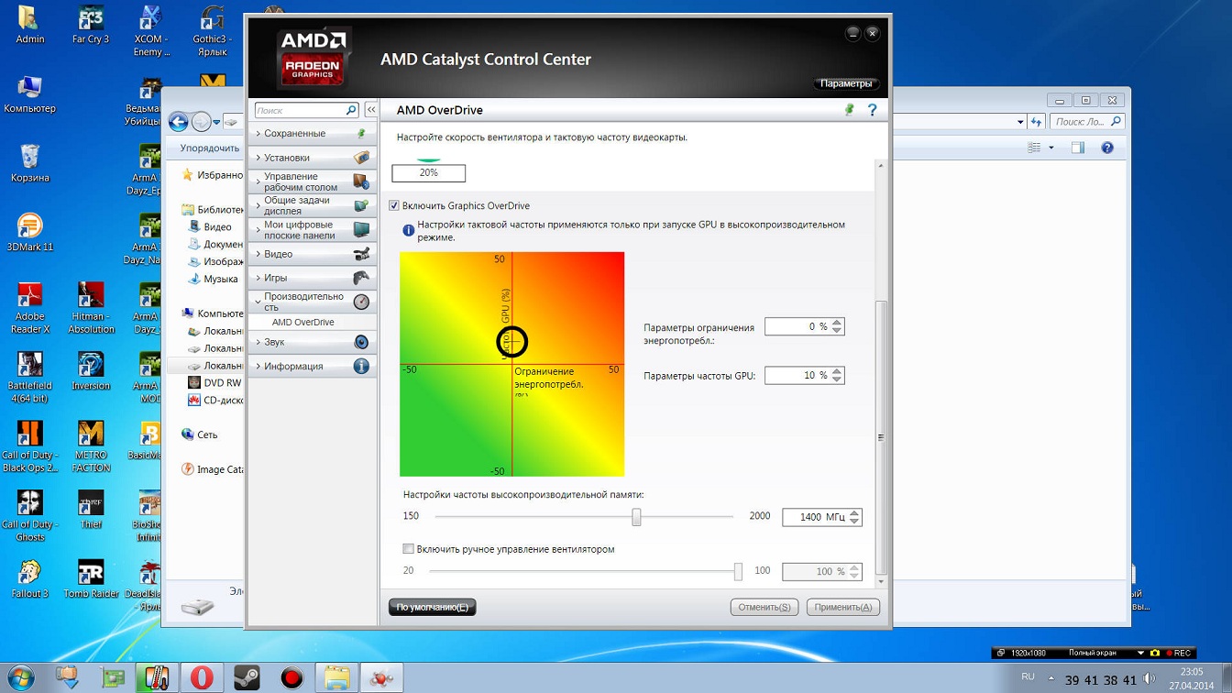Click the По умолчанию button
The width and height of the screenshot is (1232, 693).
433,607
